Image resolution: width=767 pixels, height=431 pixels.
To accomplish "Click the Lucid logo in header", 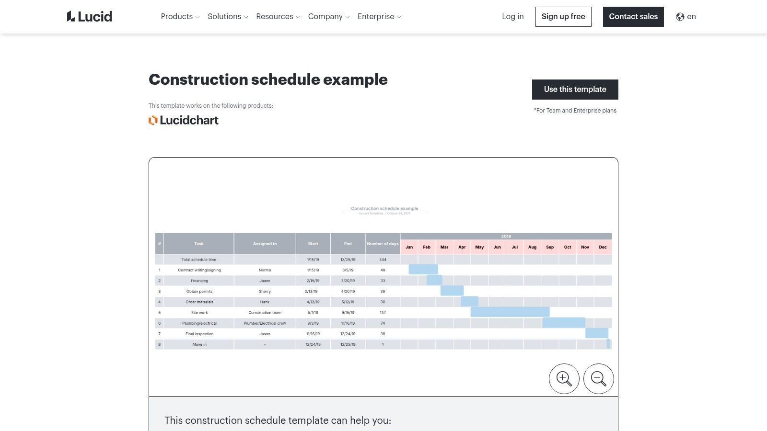I will click(90, 17).
